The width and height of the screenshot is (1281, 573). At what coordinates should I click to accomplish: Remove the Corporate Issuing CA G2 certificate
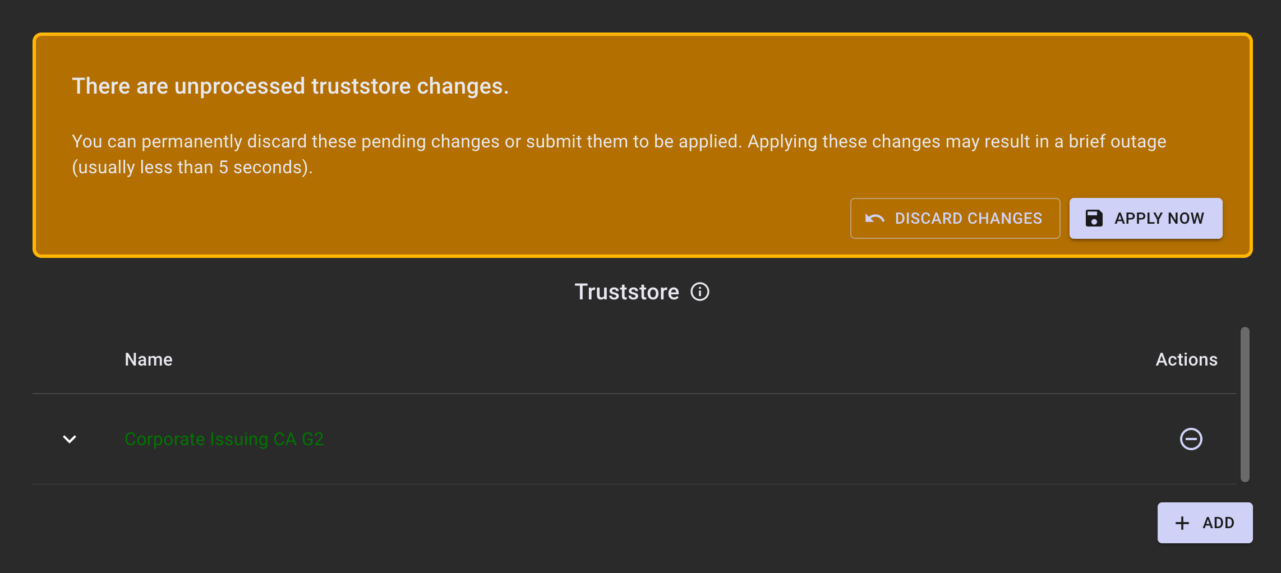(1191, 439)
